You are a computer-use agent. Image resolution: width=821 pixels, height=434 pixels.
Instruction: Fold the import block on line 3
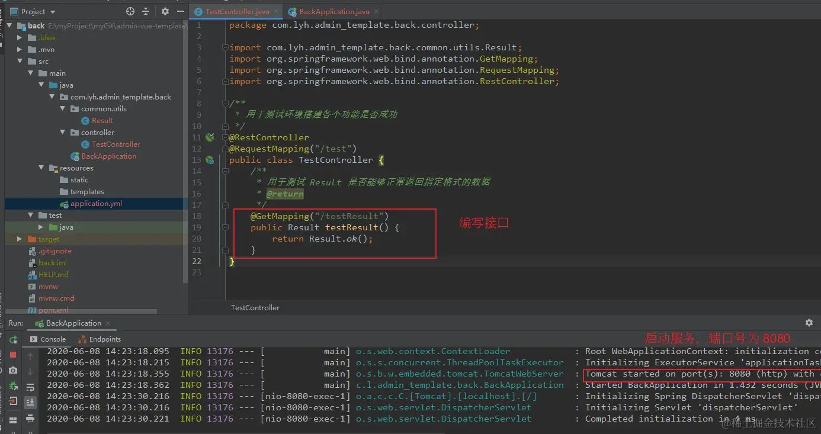(x=225, y=47)
